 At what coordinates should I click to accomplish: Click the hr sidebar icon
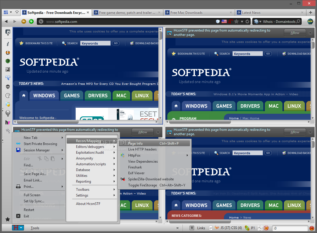click(x=8, y=122)
